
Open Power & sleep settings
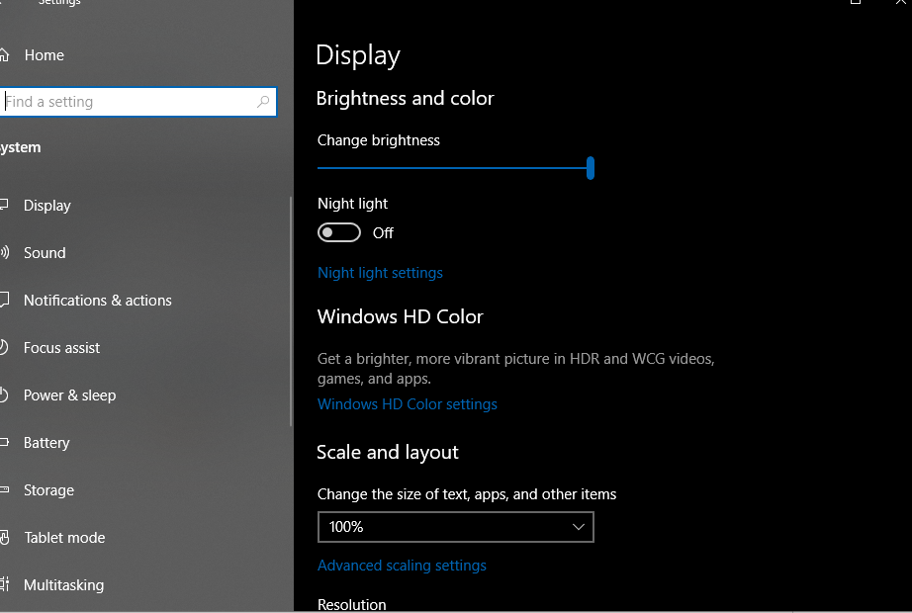[70, 395]
